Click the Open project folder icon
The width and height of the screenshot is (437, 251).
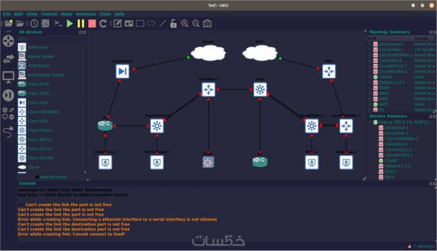point(20,24)
